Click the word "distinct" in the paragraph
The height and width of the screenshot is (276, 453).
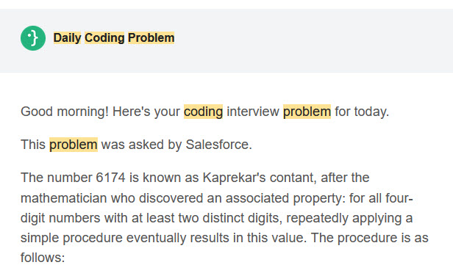pos(222,218)
